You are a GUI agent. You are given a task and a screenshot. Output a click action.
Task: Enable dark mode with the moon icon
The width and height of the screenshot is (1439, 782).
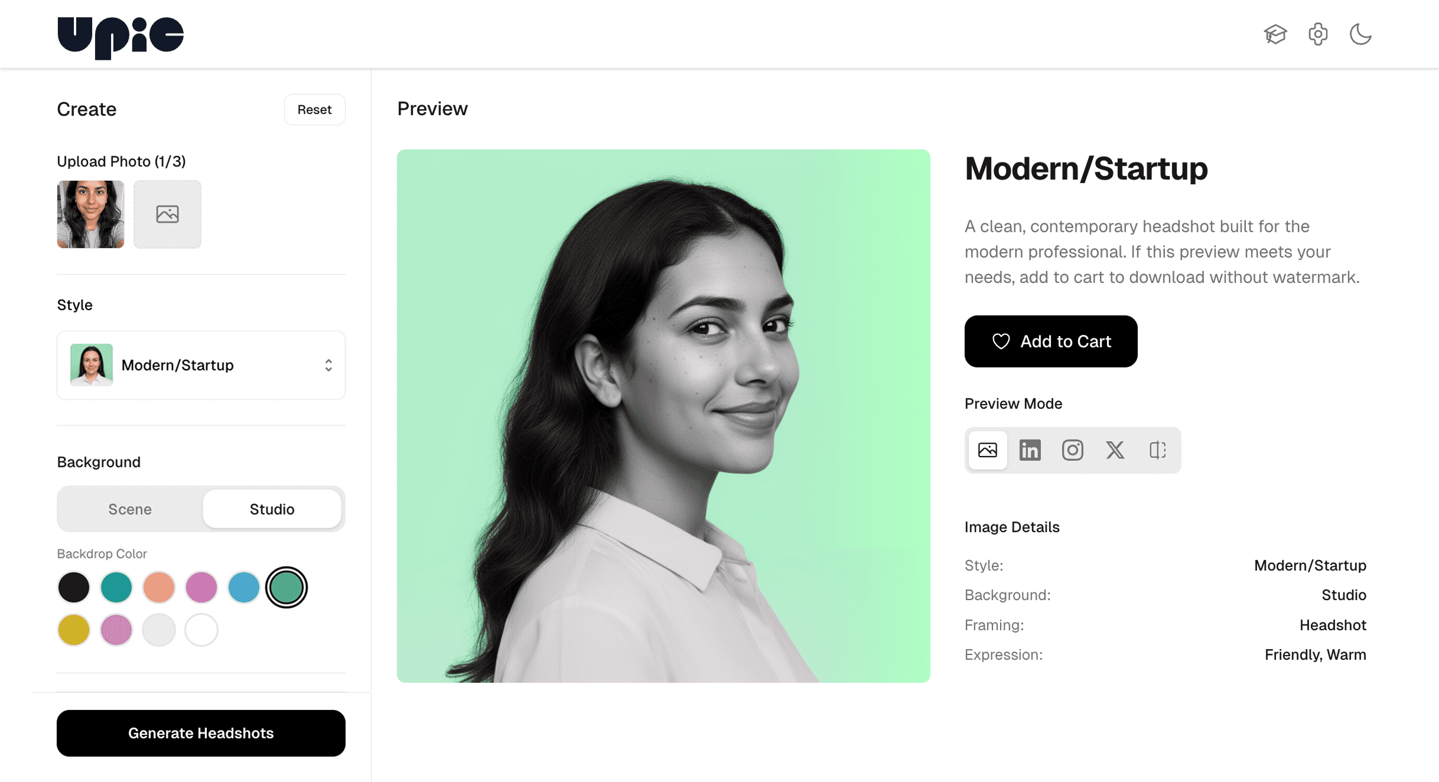point(1360,34)
